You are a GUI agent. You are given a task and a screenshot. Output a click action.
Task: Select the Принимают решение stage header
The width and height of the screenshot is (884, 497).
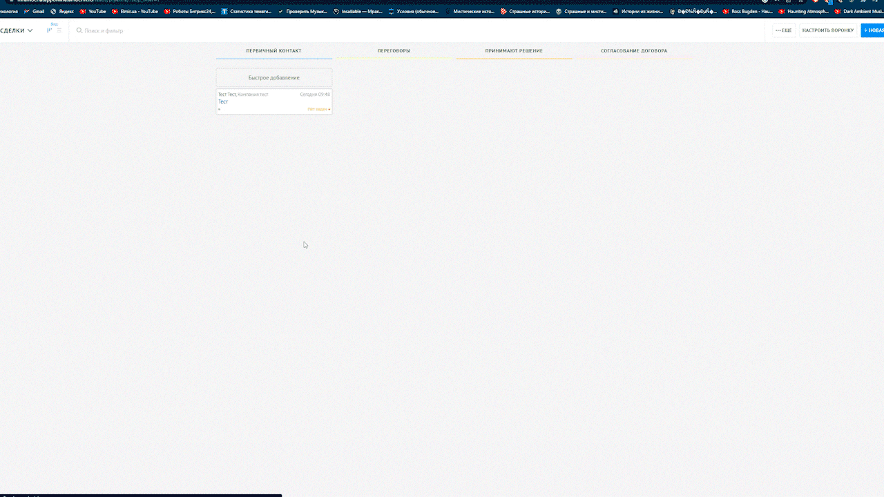514,51
